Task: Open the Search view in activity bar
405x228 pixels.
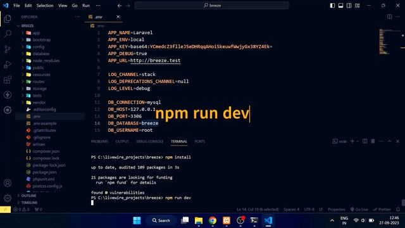Action: tap(8, 34)
